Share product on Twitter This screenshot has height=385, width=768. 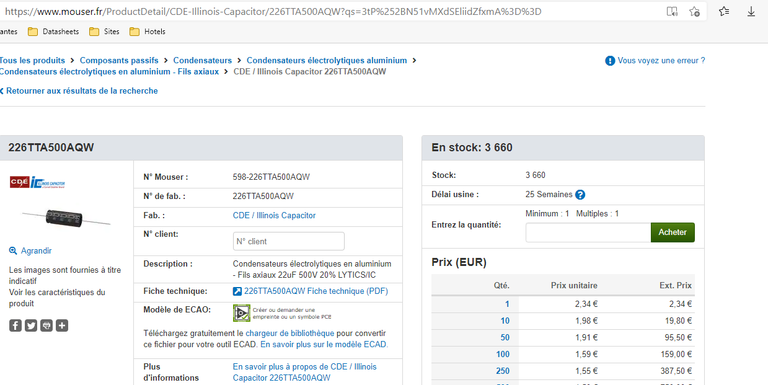pos(31,325)
